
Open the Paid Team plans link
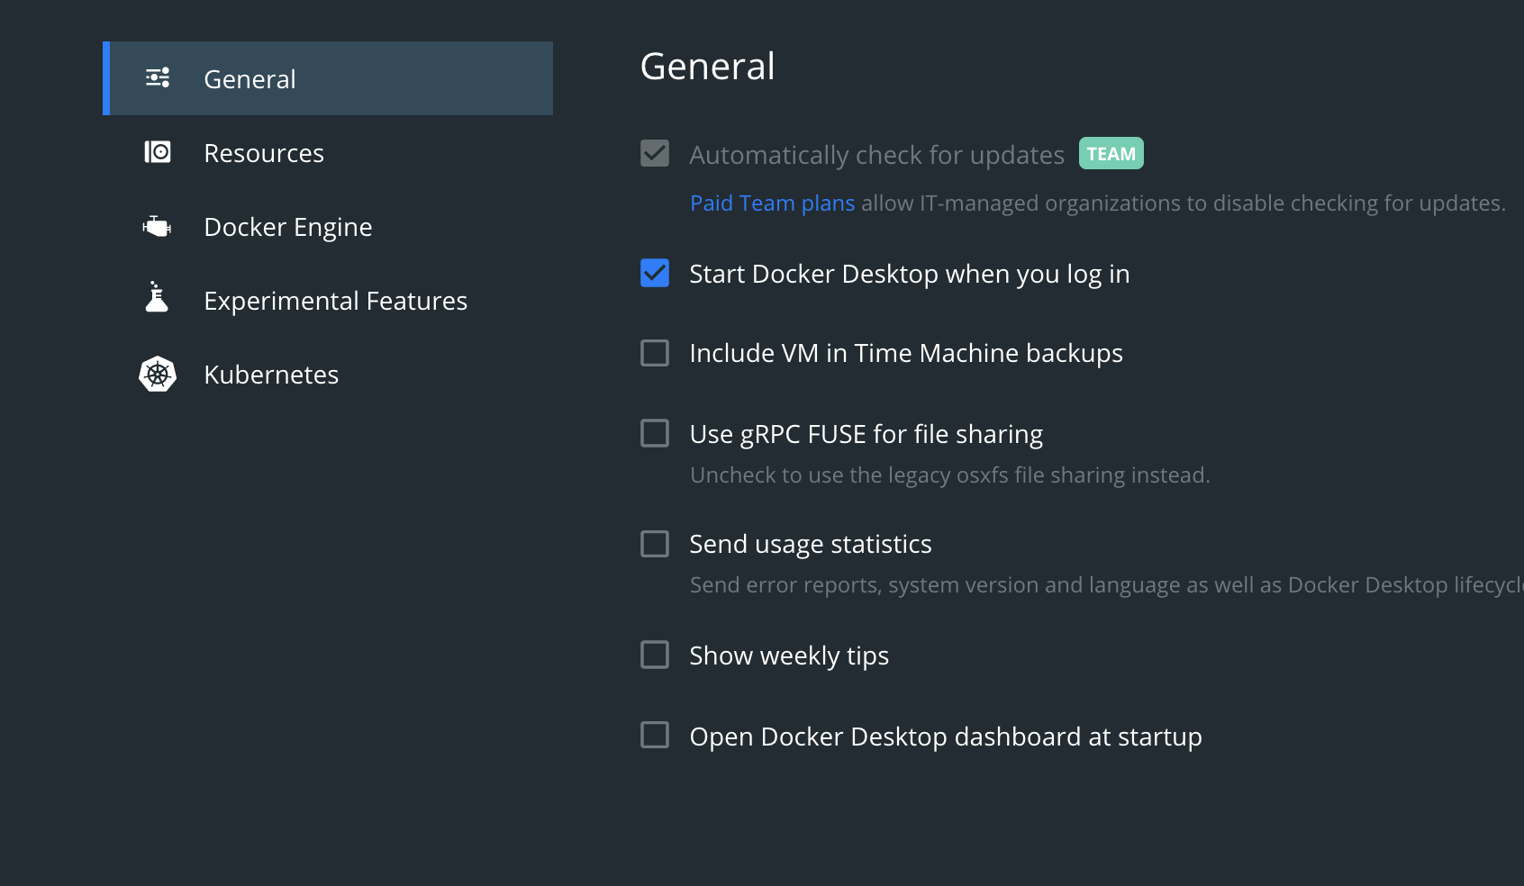(772, 203)
